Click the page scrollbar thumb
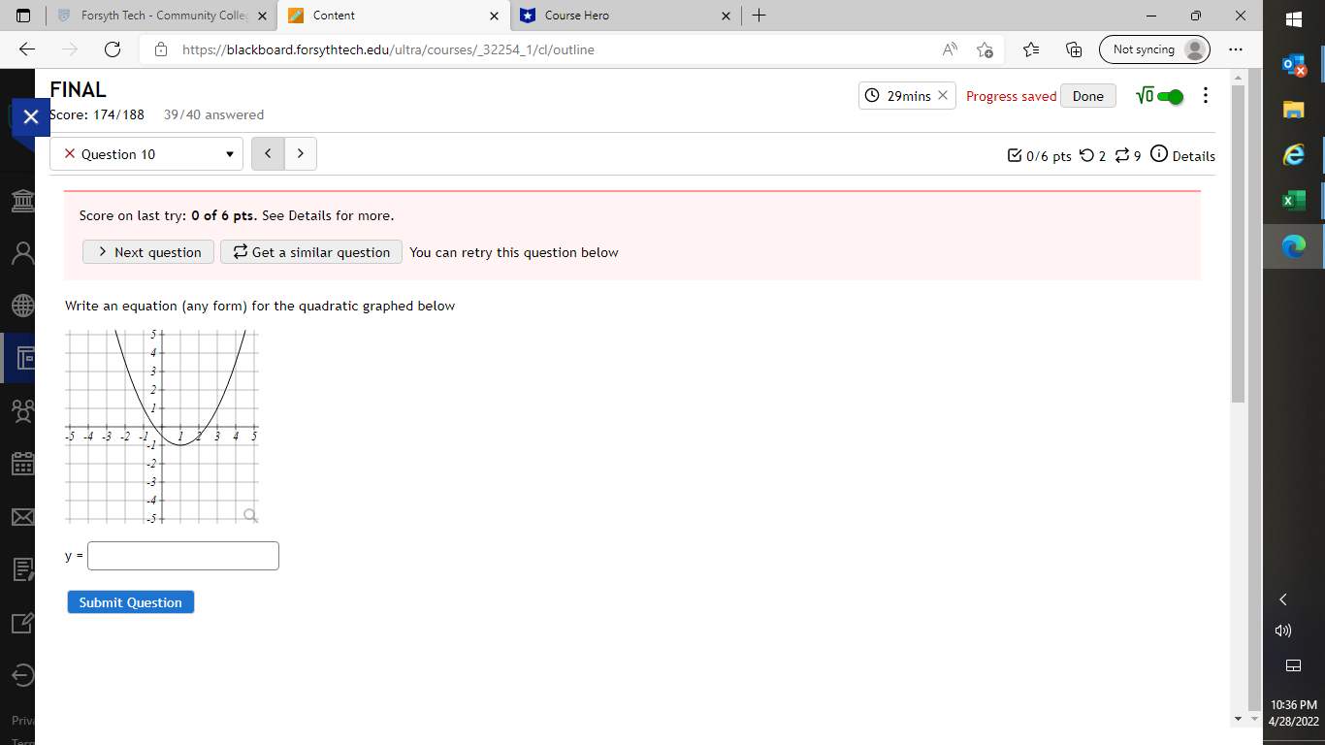This screenshot has height=745, width=1325. point(1238,244)
